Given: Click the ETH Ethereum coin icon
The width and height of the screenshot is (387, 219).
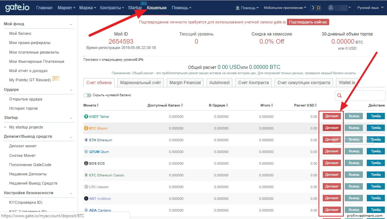Looking at the screenshot, I should (x=86, y=140).
